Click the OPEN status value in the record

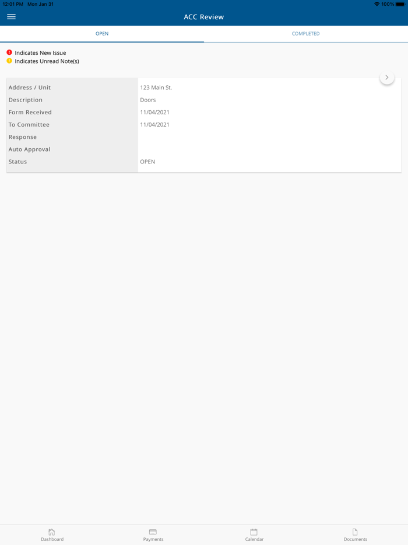(x=147, y=162)
